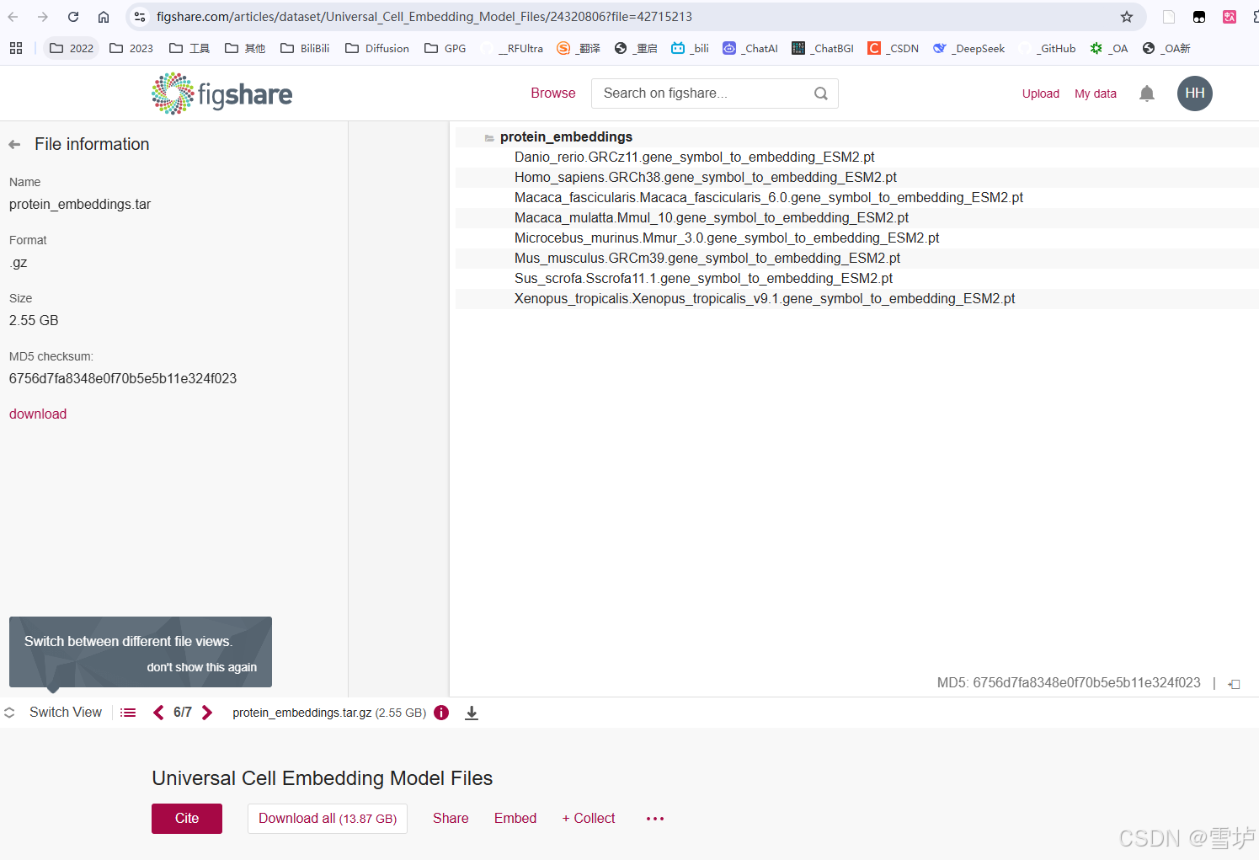This screenshot has height=860, width=1259.
Task: Select Macaca_mulatta.Mmul_10 embedding file row
Action: (x=857, y=218)
